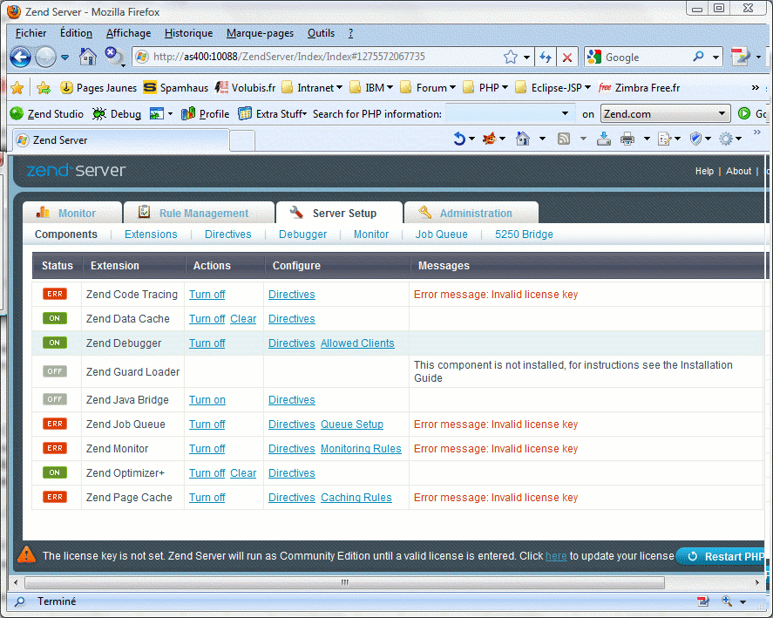Open the Debugger sub-tab
773x618 pixels.
(302, 234)
